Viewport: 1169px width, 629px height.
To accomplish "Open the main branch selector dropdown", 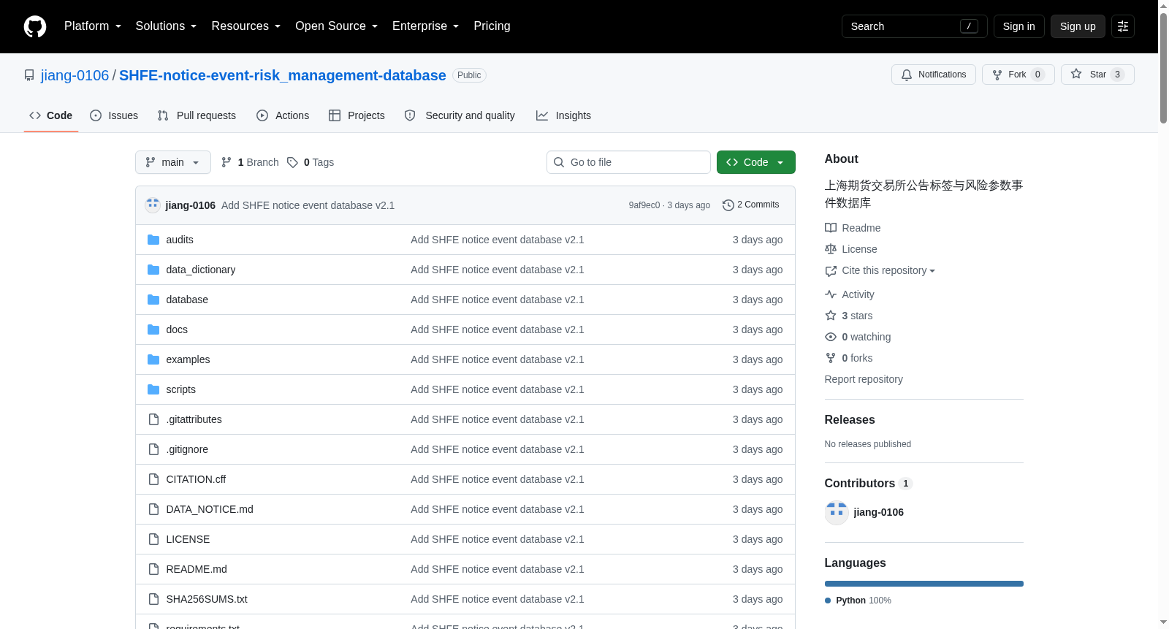I will (x=173, y=162).
